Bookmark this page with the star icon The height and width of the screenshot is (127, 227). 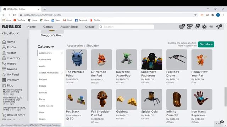195,15
